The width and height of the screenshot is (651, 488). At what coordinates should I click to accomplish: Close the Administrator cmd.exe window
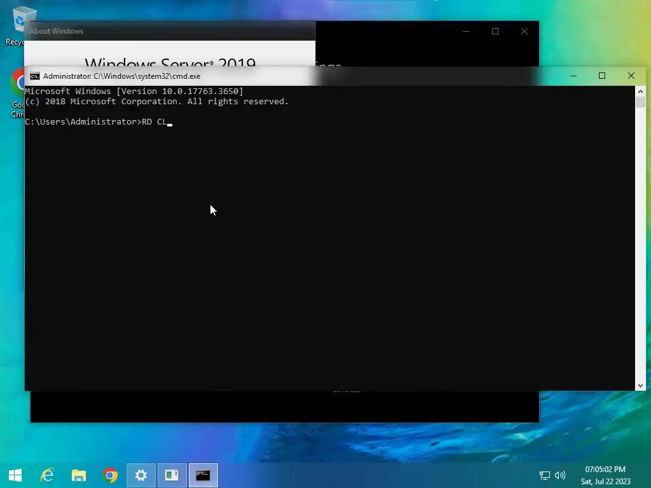coord(631,76)
